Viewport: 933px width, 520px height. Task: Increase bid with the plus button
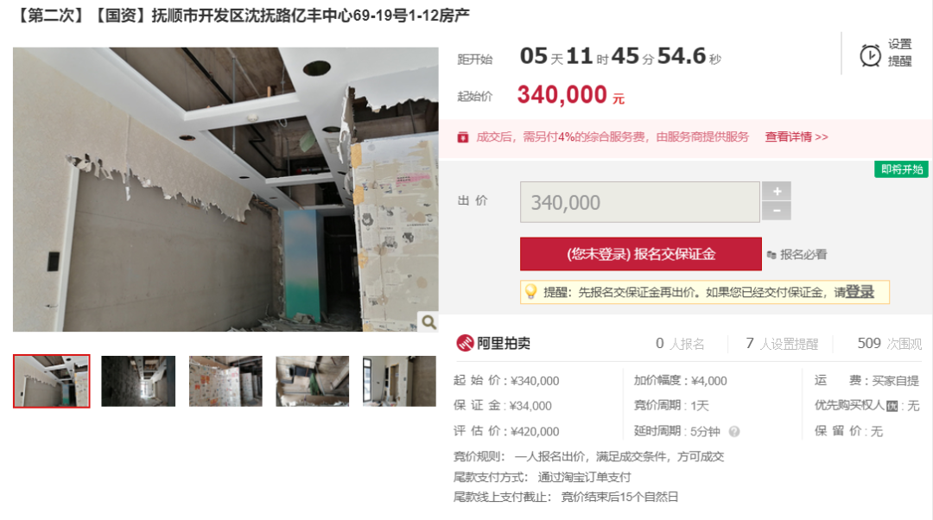click(x=777, y=191)
